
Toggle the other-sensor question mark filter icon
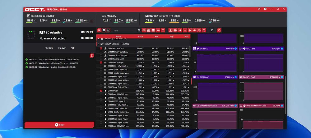204,30
